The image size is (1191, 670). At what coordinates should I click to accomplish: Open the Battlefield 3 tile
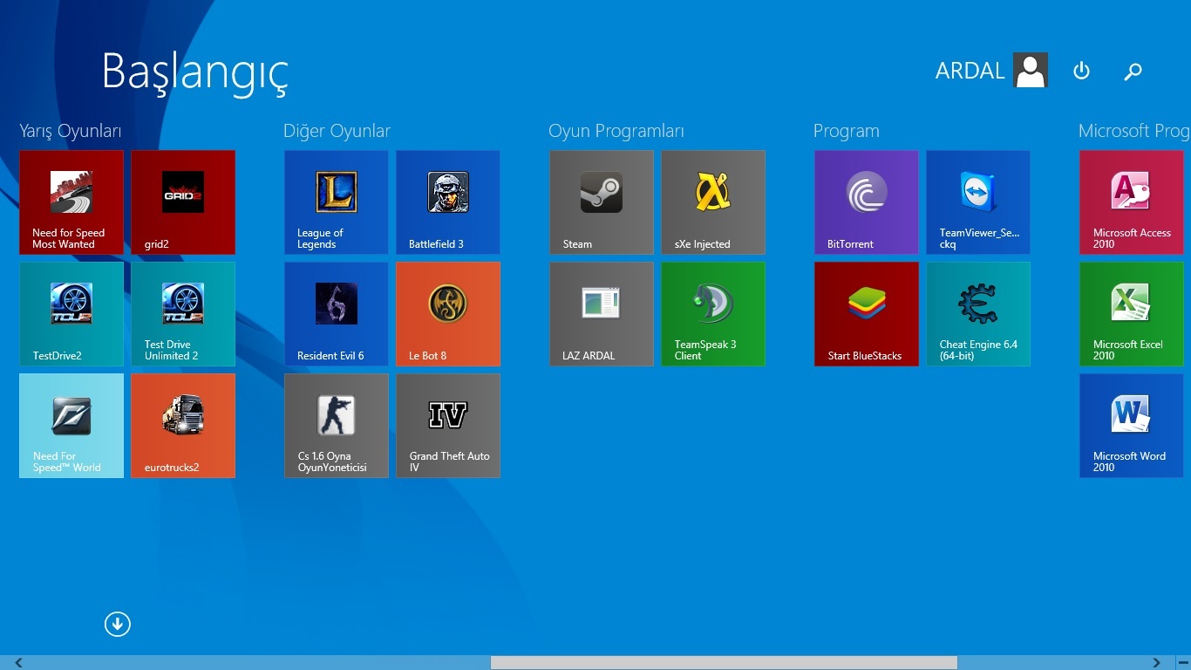448,202
